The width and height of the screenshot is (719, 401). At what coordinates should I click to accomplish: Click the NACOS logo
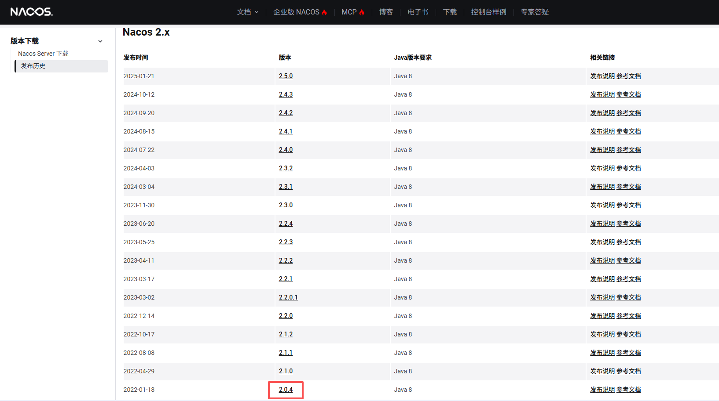coord(31,12)
